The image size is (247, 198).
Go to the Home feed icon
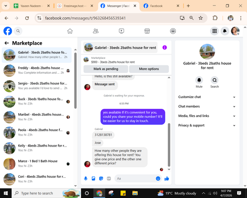tap(70, 31)
